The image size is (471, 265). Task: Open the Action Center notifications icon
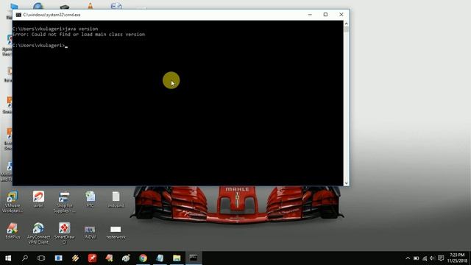(x=441, y=258)
